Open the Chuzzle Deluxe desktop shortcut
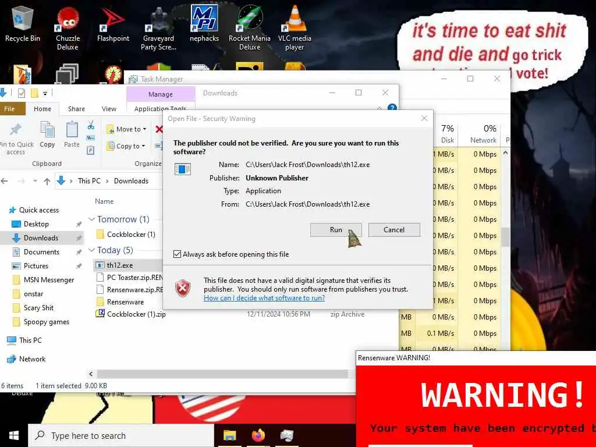 click(x=68, y=29)
